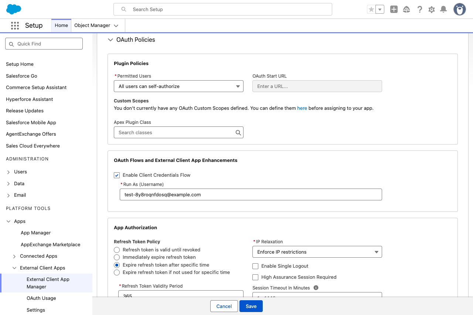Open the Help question mark icon
This screenshot has width=473, height=315.
(419, 9)
